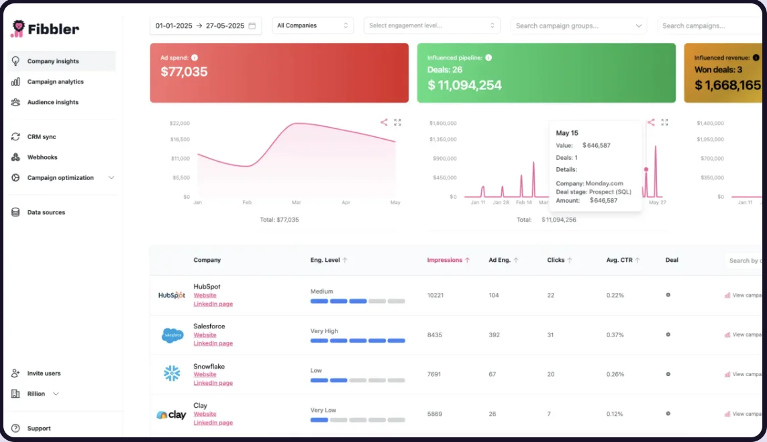The image size is (767, 442).
Task: Select the Campaign analytics bar chart icon
Action: point(17,81)
